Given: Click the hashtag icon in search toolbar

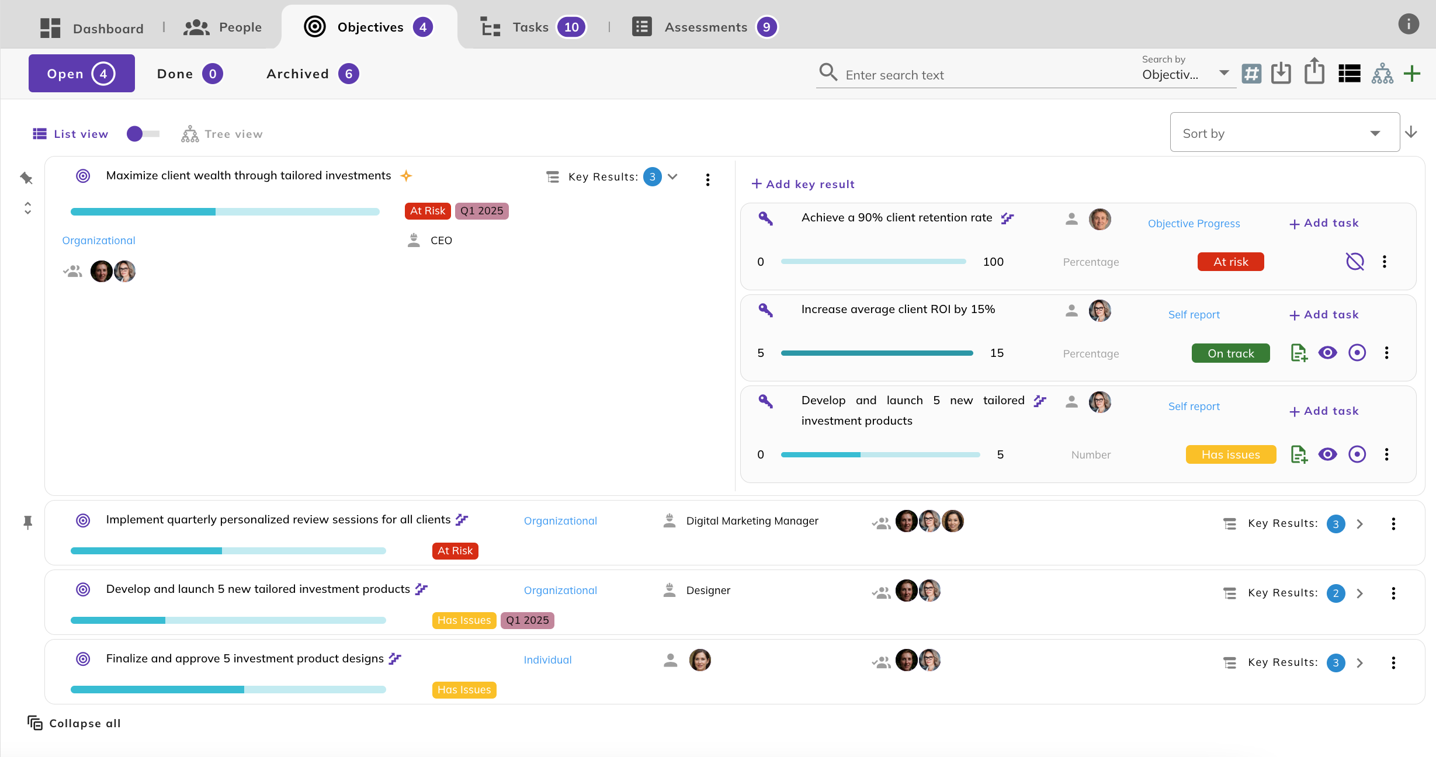Looking at the screenshot, I should [x=1251, y=74].
